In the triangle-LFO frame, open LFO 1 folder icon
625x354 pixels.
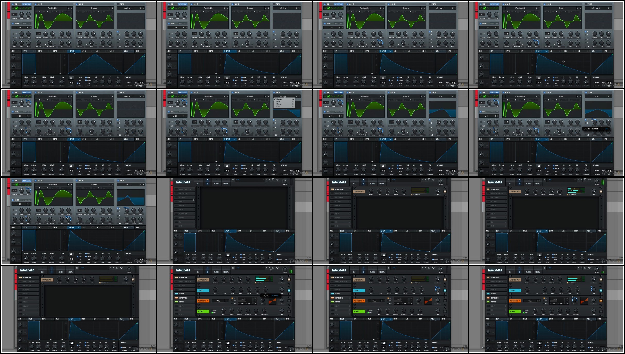pos(71,78)
